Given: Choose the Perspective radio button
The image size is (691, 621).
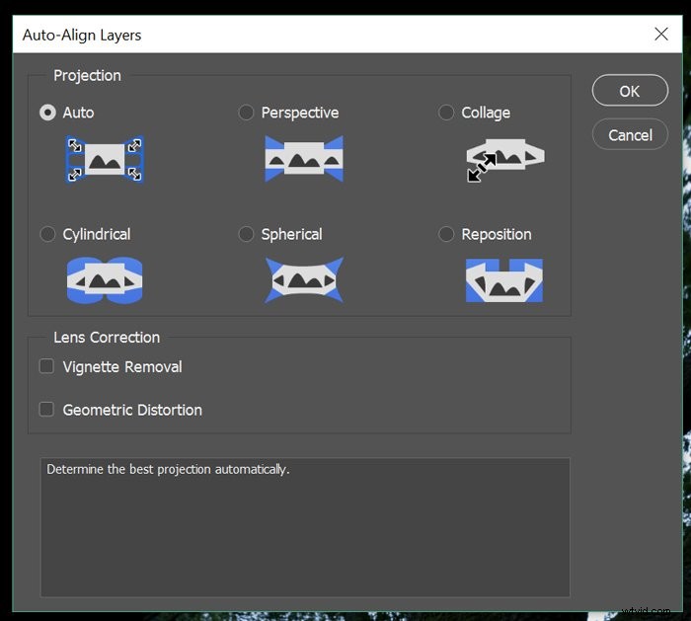Looking at the screenshot, I should 247,113.
